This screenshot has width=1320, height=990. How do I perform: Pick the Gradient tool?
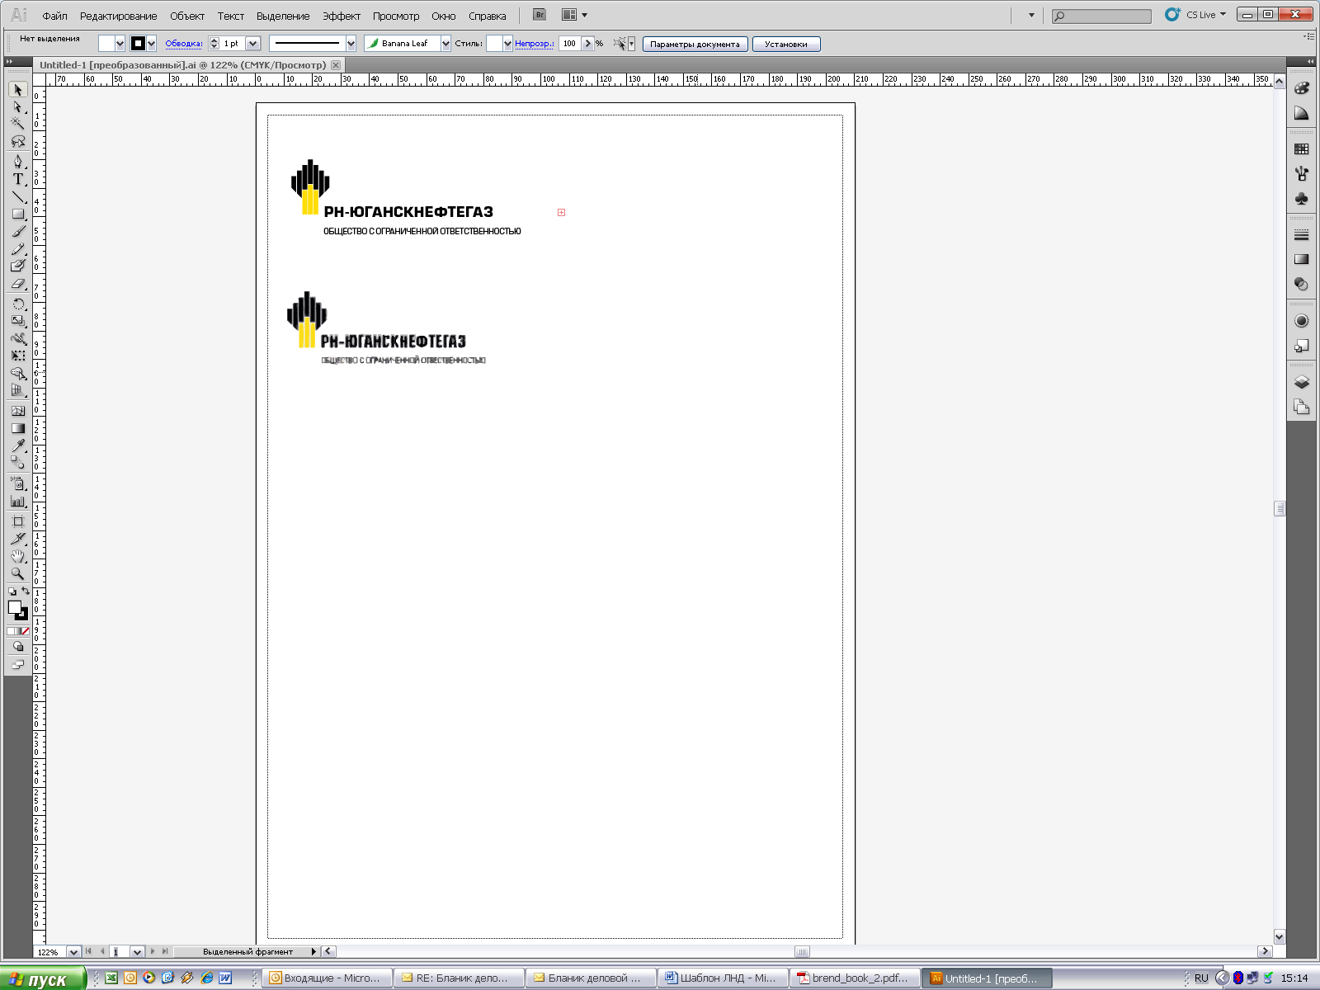coord(18,428)
